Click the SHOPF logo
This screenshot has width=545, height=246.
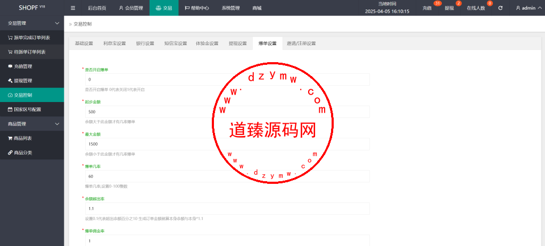point(31,7)
